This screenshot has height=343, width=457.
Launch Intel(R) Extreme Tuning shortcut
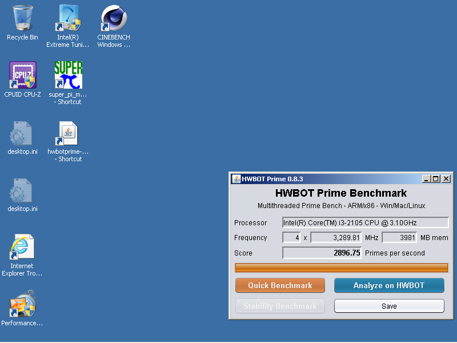point(68,18)
